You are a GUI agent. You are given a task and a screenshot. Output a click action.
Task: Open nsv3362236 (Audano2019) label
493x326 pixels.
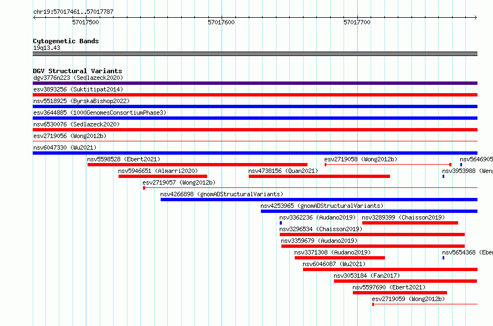317,217
